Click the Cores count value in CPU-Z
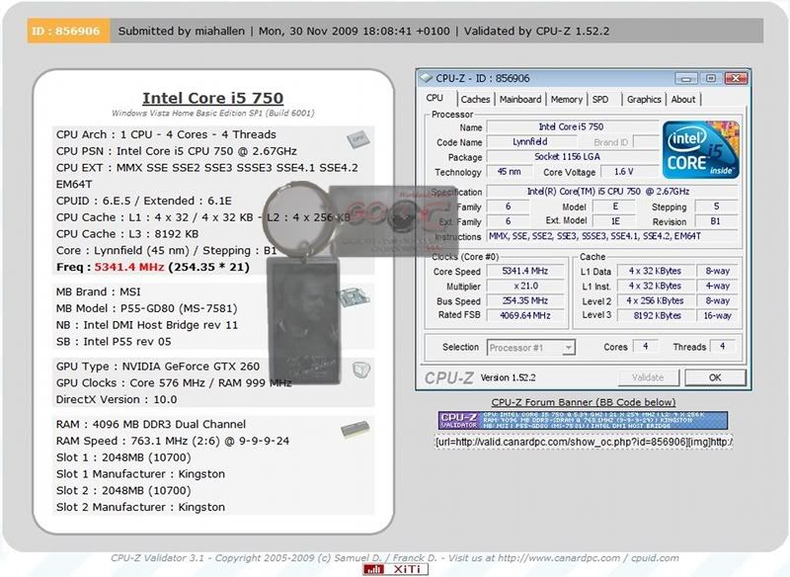Image resolution: width=790 pixels, height=577 pixels. (x=646, y=346)
